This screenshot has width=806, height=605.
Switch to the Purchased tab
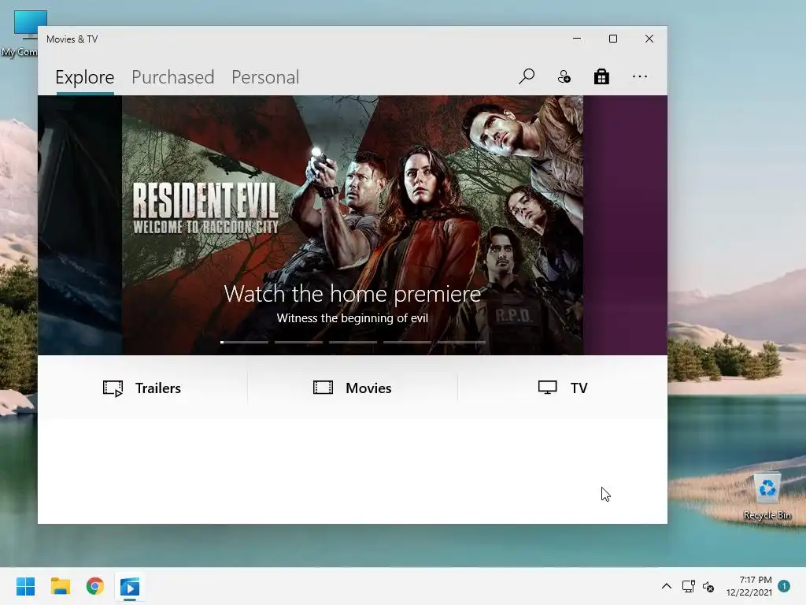tap(172, 77)
